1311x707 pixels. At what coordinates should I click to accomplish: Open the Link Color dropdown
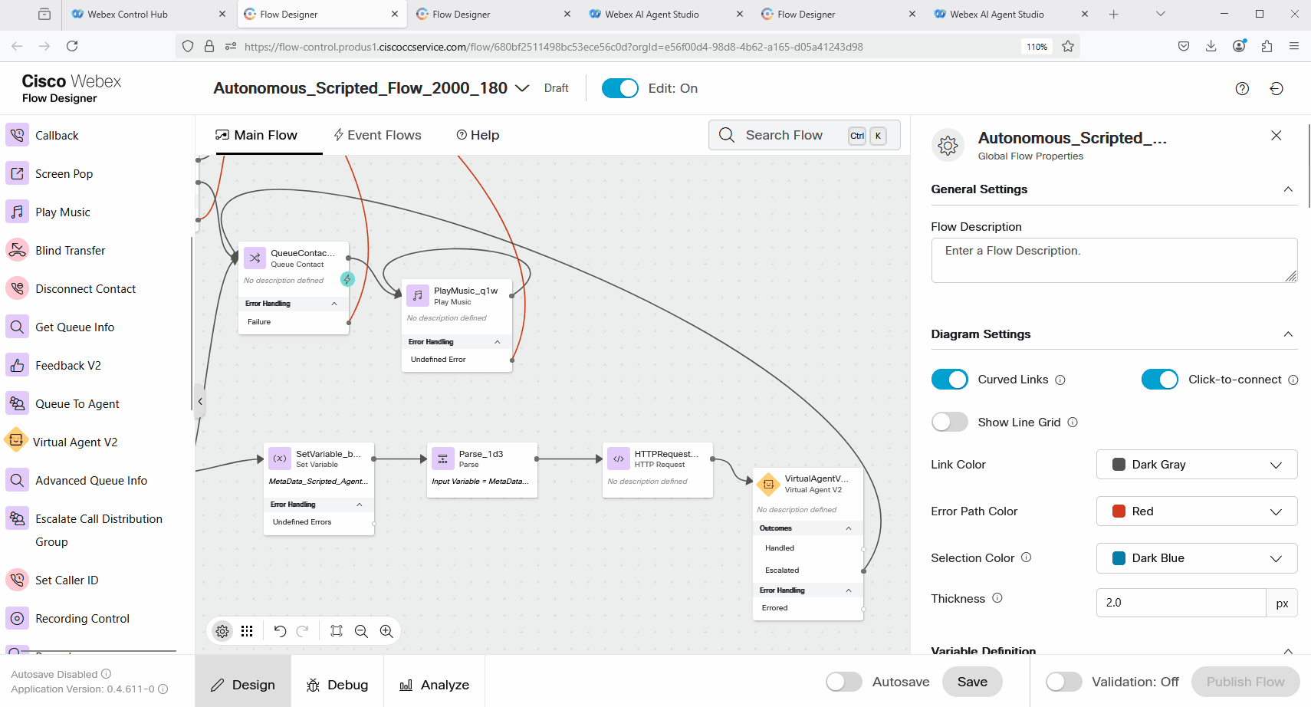pos(1196,465)
